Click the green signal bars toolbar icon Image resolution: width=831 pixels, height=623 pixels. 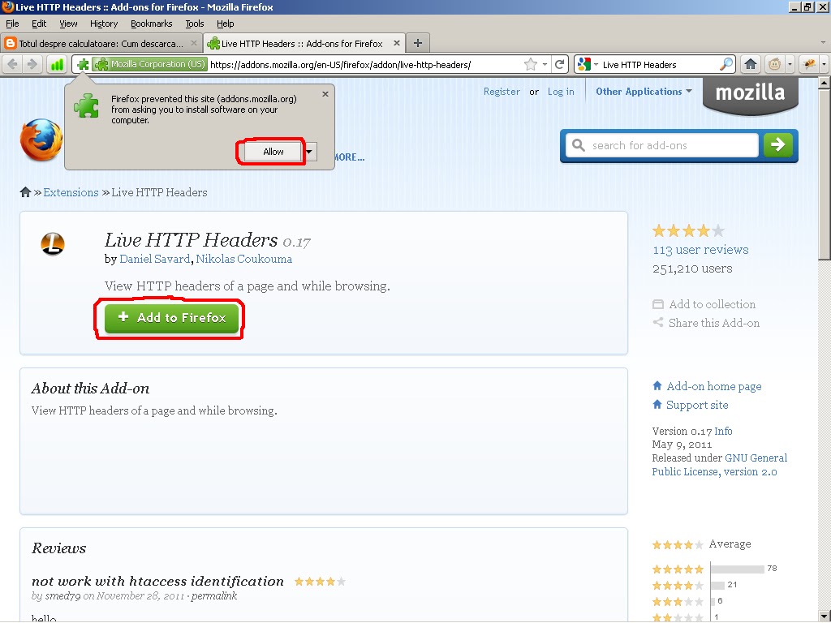click(56, 65)
